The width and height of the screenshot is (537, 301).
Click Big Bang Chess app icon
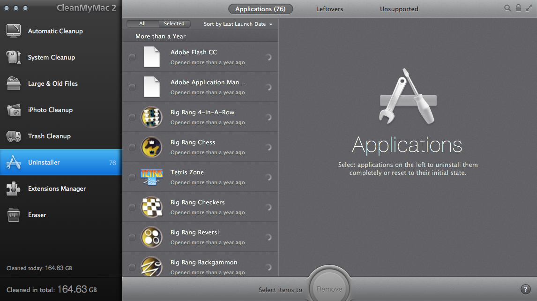pos(152,147)
